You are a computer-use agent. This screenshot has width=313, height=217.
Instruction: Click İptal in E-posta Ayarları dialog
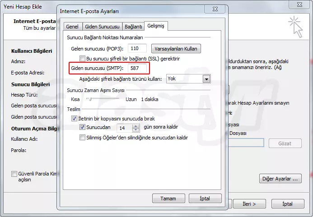(x=205, y=199)
